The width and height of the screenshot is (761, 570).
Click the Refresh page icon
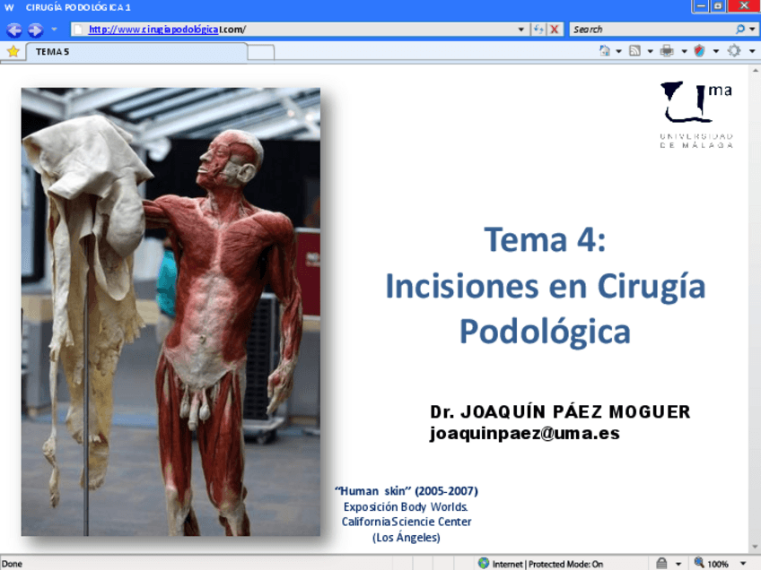(x=538, y=30)
